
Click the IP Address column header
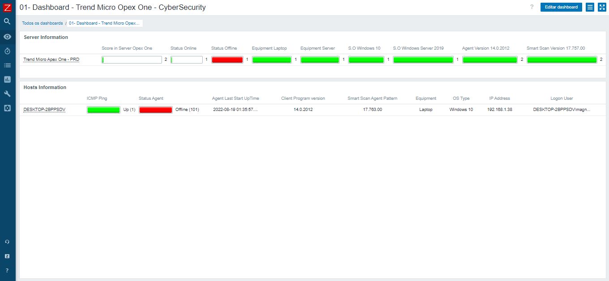[x=499, y=98]
